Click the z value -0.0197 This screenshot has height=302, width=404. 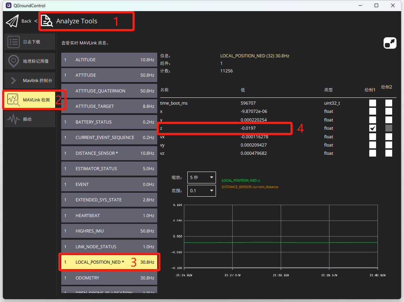tap(248, 128)
